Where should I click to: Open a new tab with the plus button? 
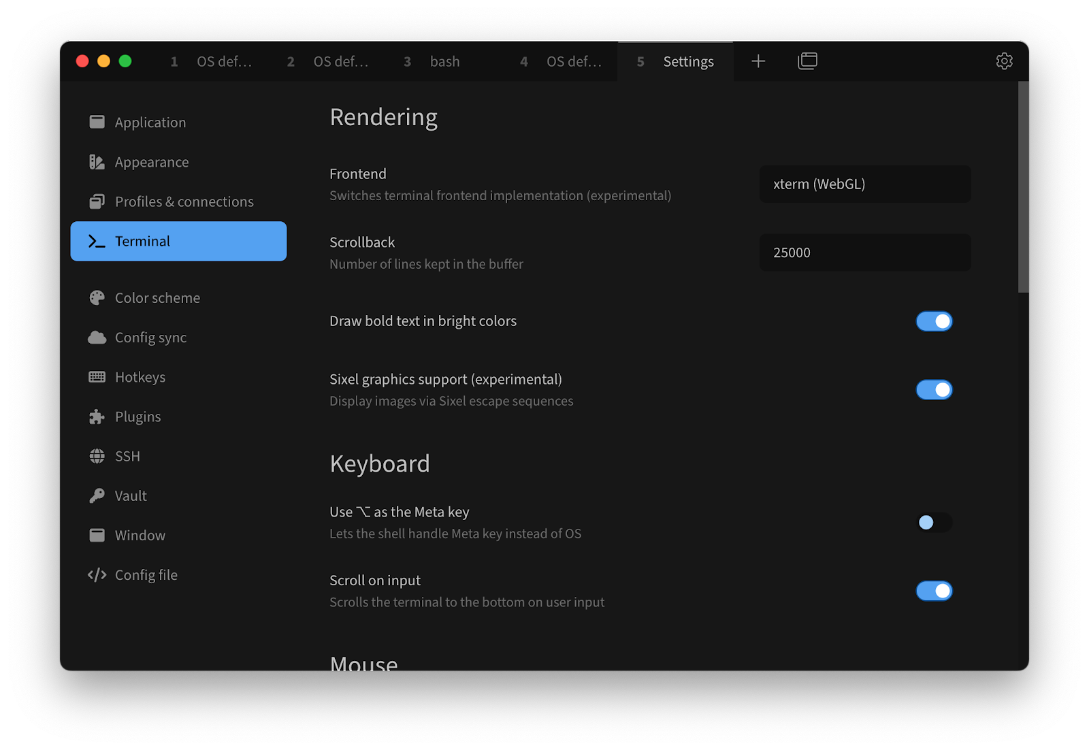coord(758,61)
